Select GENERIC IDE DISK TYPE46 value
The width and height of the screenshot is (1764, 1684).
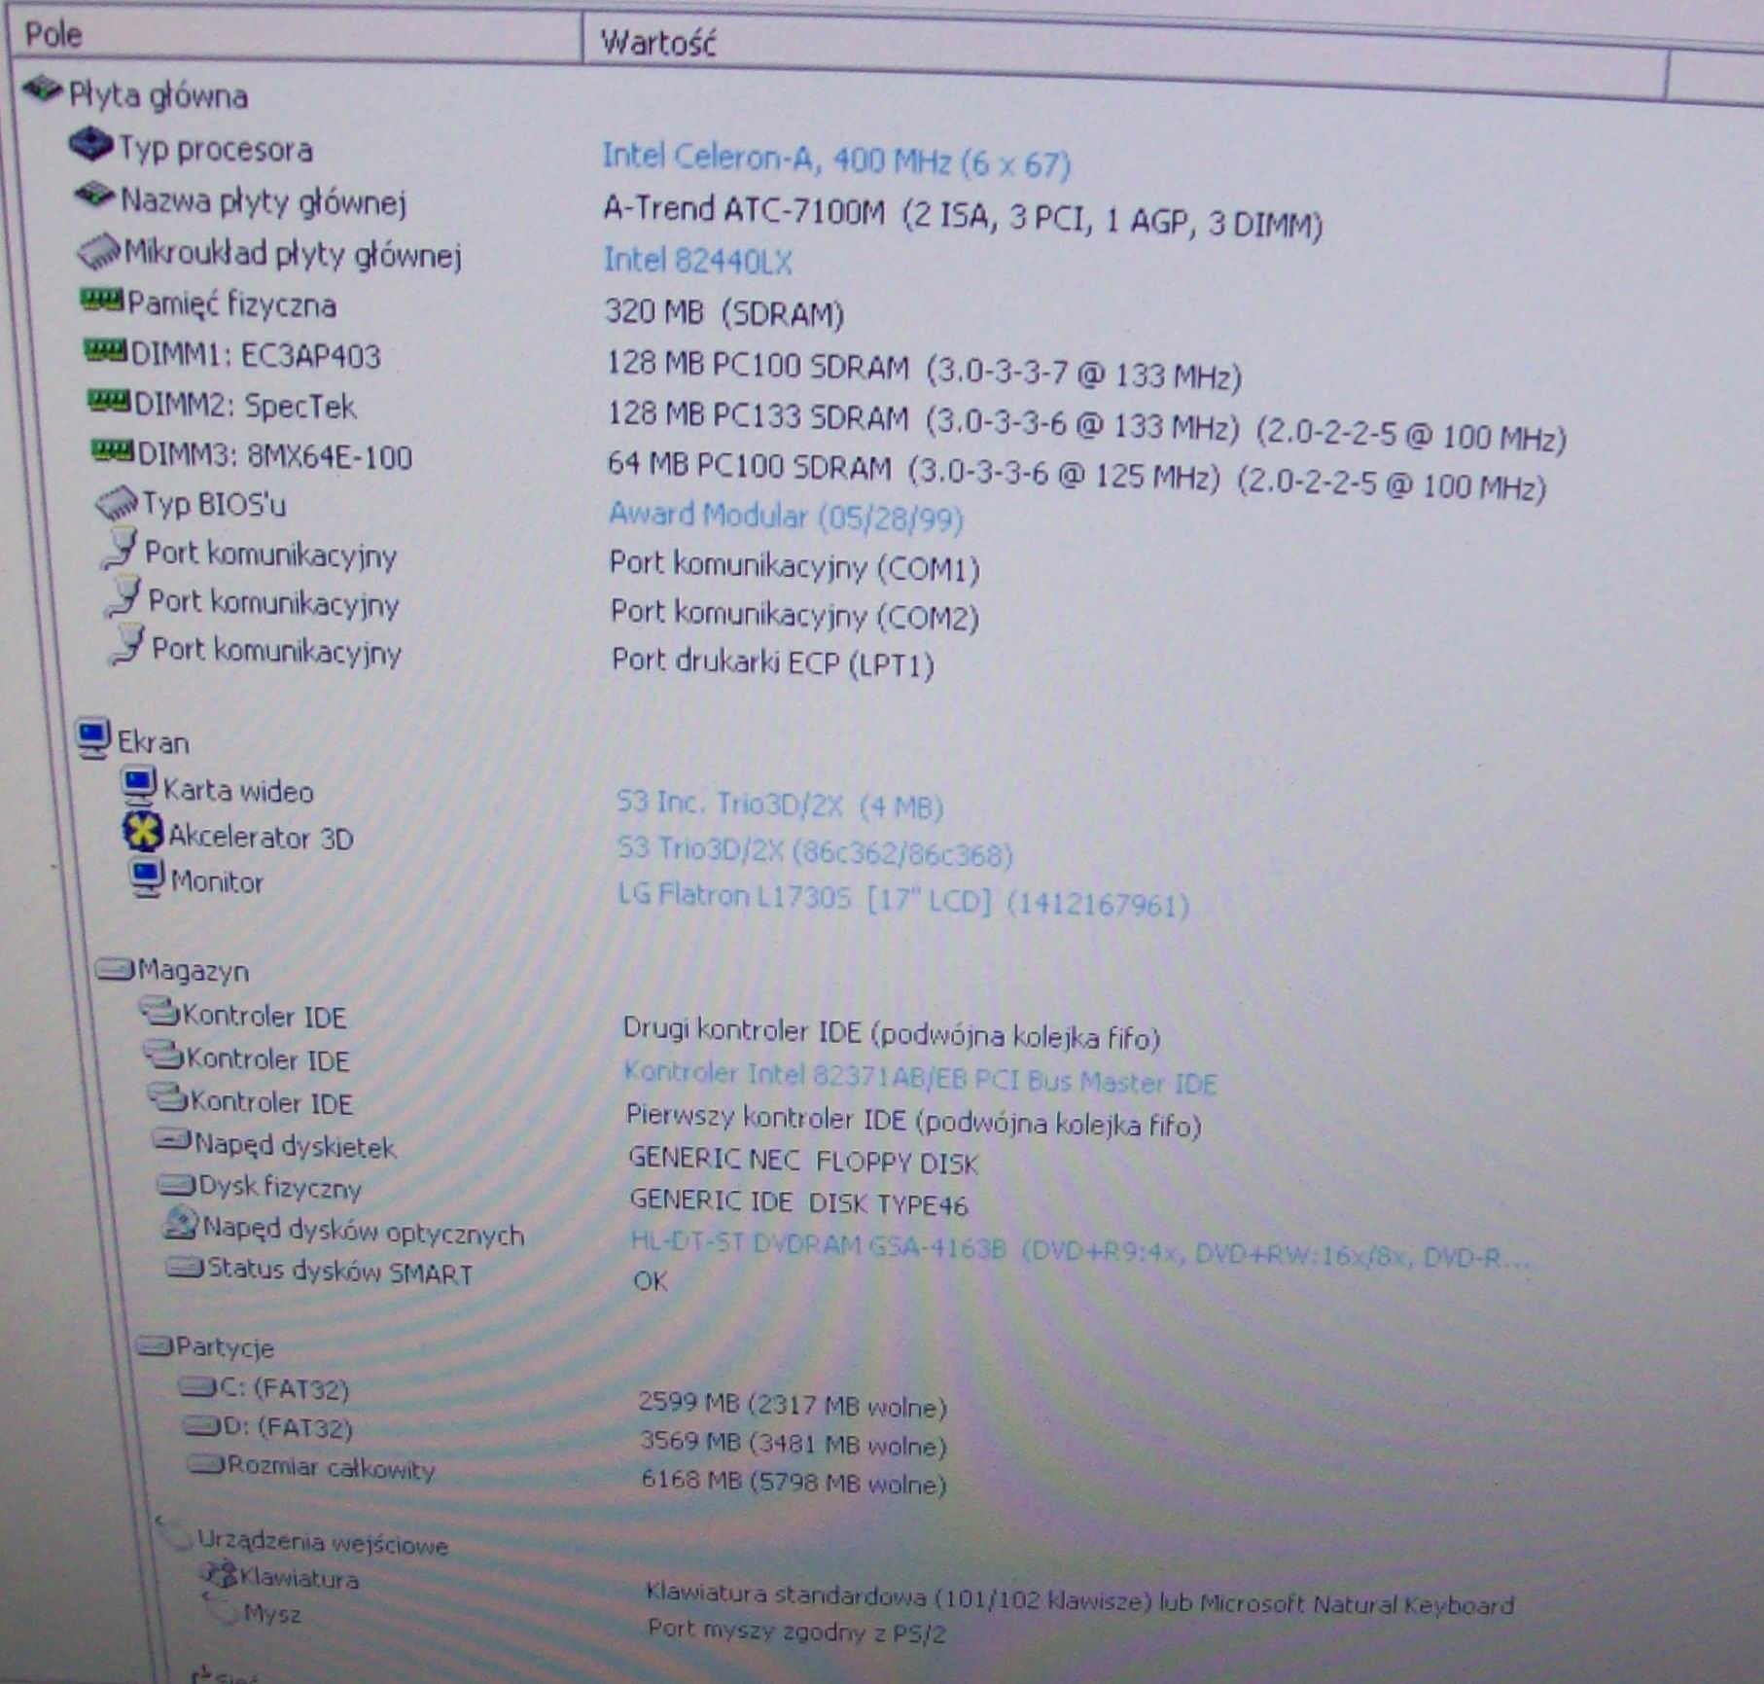799,1203
